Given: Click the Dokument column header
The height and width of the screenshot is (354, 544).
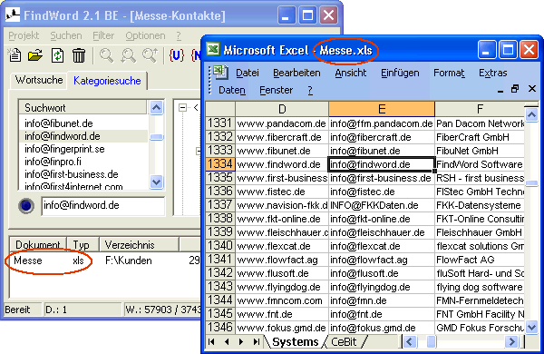Looking at the screenshot, I should coord(37,244).
